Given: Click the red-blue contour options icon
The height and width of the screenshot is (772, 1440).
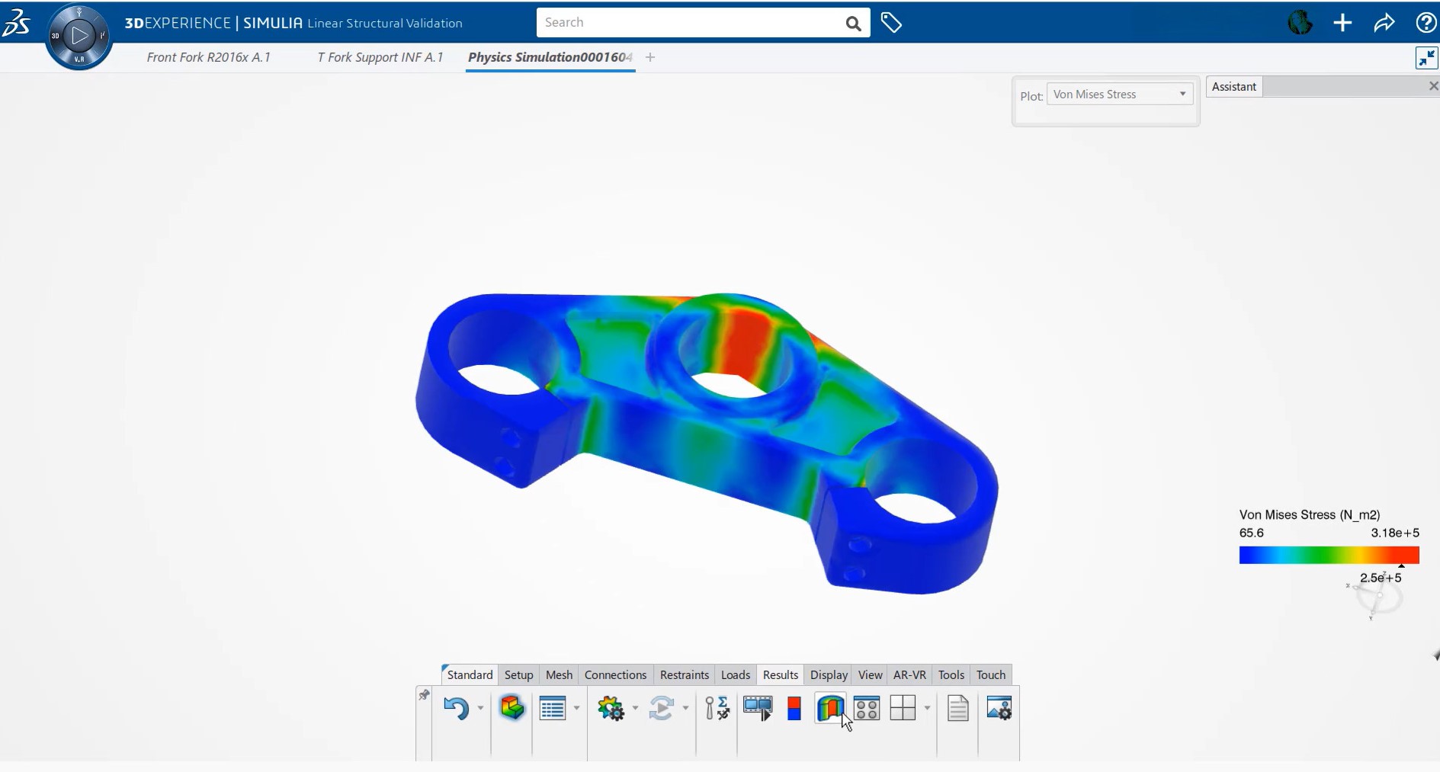Looking at the screenshot, I should [x=794, y=709].
